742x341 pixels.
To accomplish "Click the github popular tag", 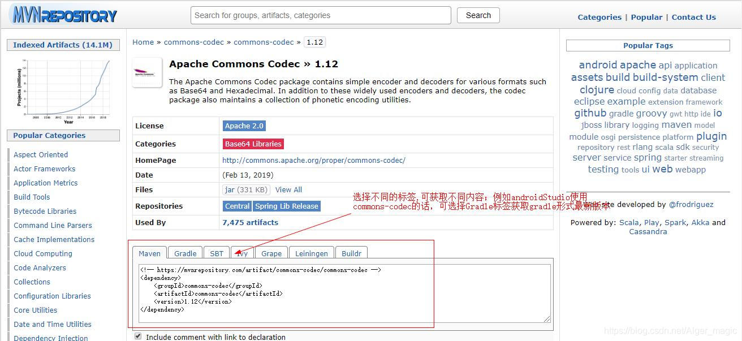I will tap(590, 113).
